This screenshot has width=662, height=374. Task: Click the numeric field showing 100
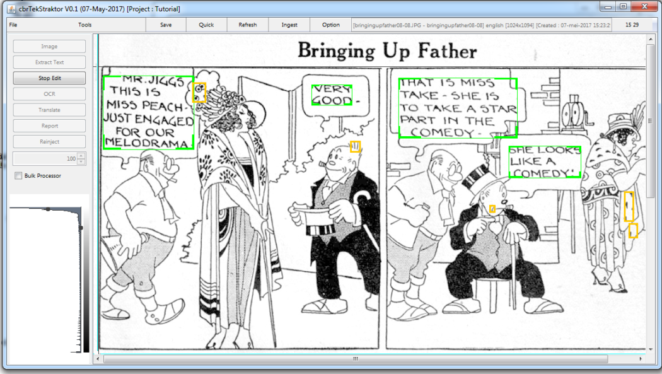(45, 159)
